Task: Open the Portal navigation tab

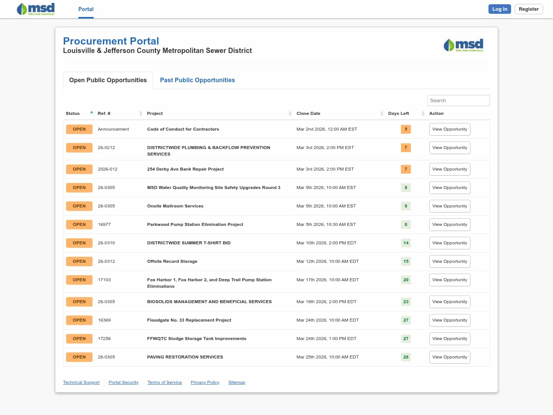Action: coord(86,9)
